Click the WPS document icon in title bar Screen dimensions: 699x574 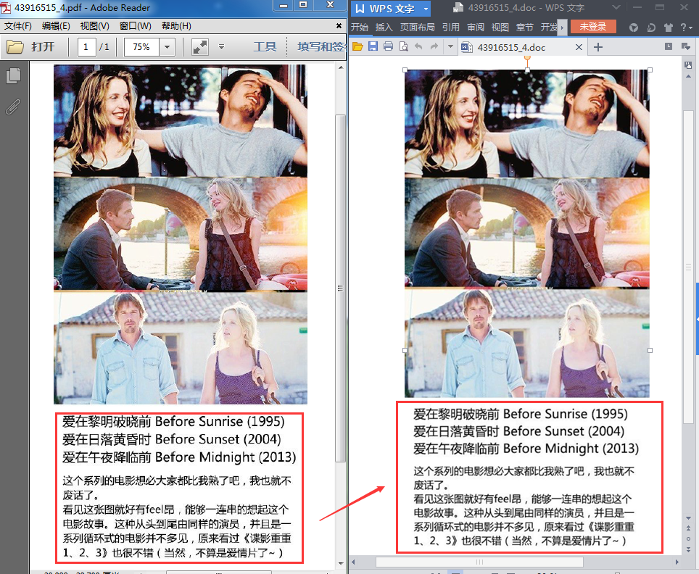[x=458, y=7]
